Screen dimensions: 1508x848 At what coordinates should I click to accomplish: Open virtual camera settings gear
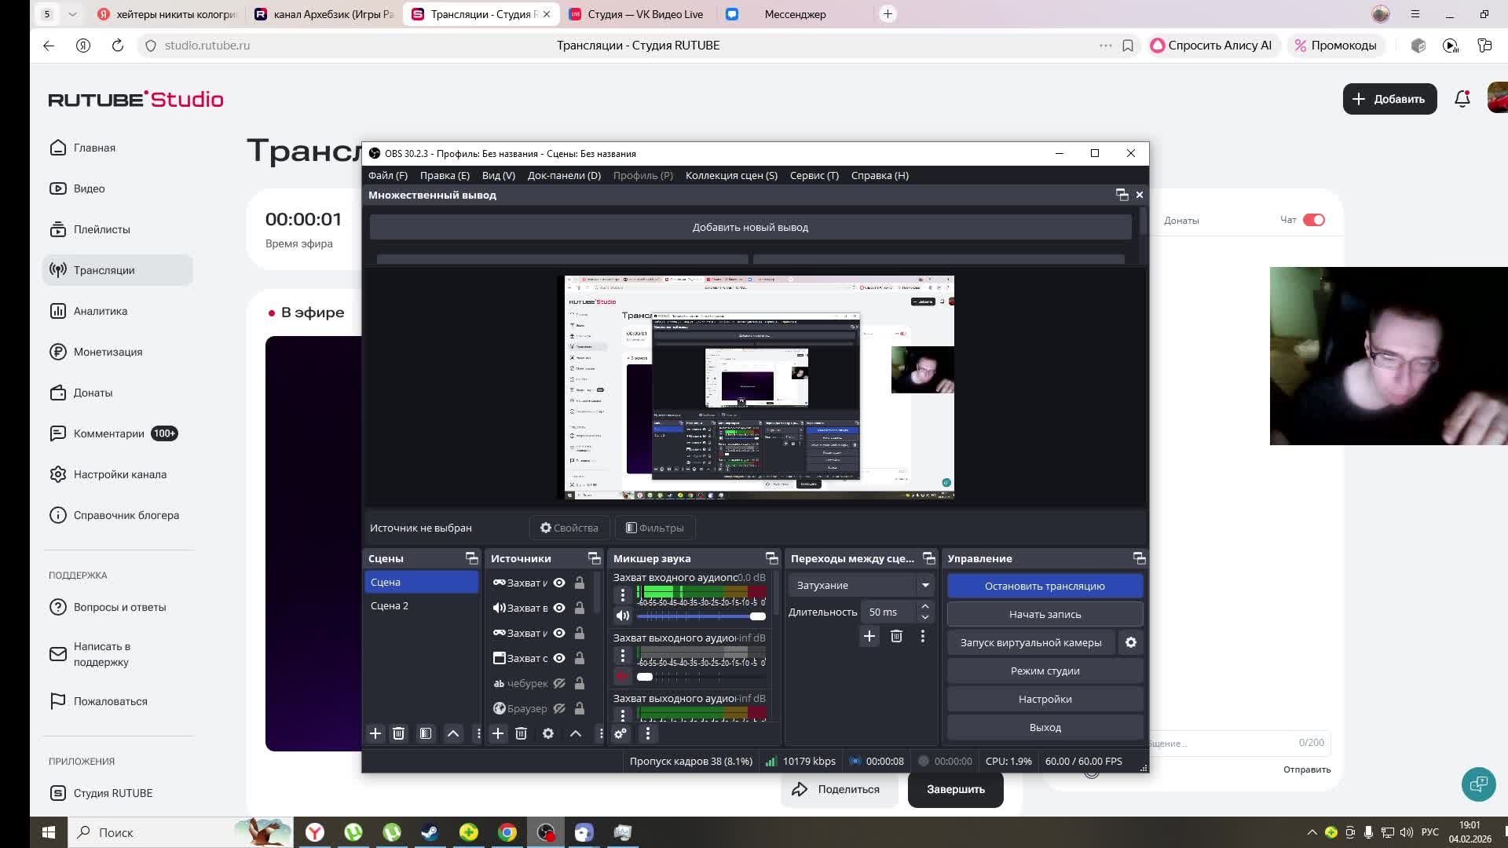(1131, 642)
